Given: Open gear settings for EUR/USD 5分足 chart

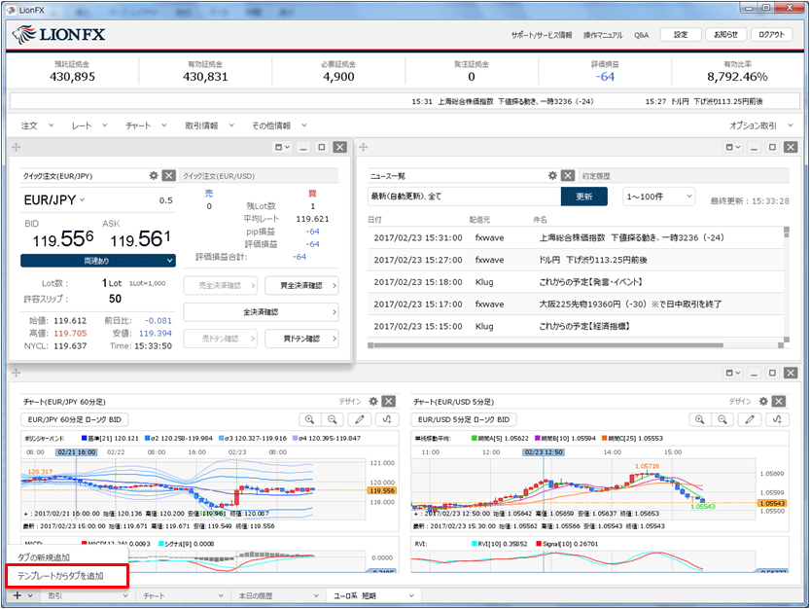Looking at the screenshot, I should [763, 401].
